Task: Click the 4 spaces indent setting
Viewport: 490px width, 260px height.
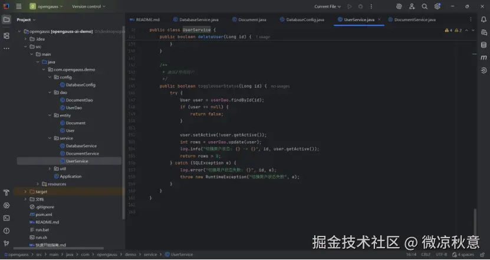Action: [463, 255]
